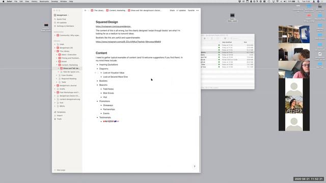Collapse The Library page toggle
Viewport: 326px width, 183px height.
coord(55,51)
